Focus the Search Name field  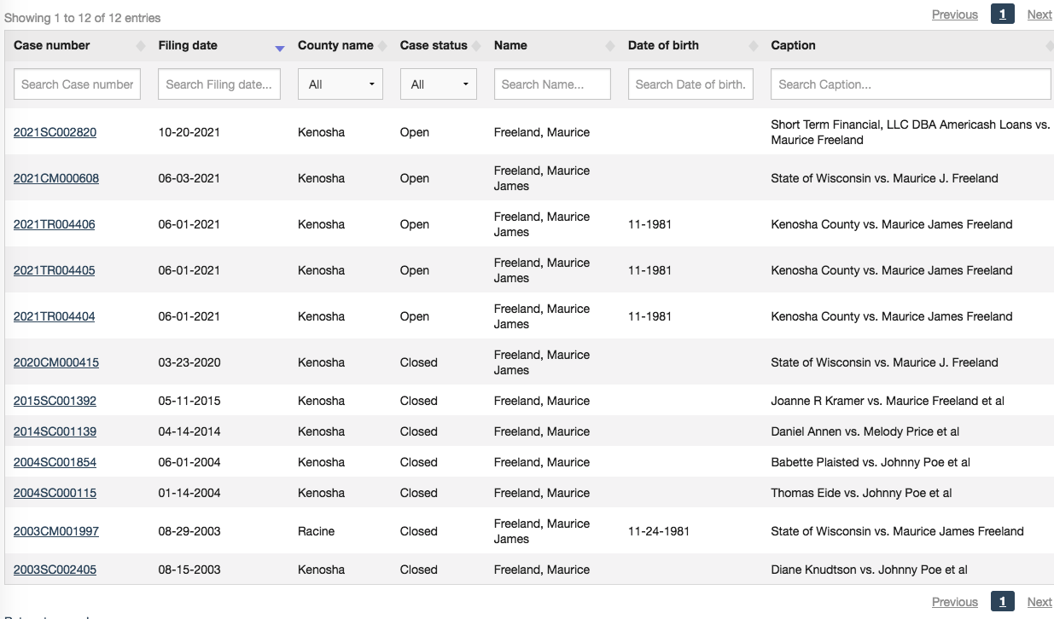552,84
